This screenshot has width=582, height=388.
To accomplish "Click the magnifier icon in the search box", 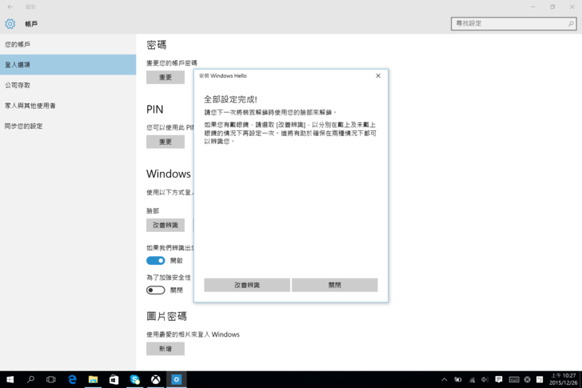I will [571, 23].
